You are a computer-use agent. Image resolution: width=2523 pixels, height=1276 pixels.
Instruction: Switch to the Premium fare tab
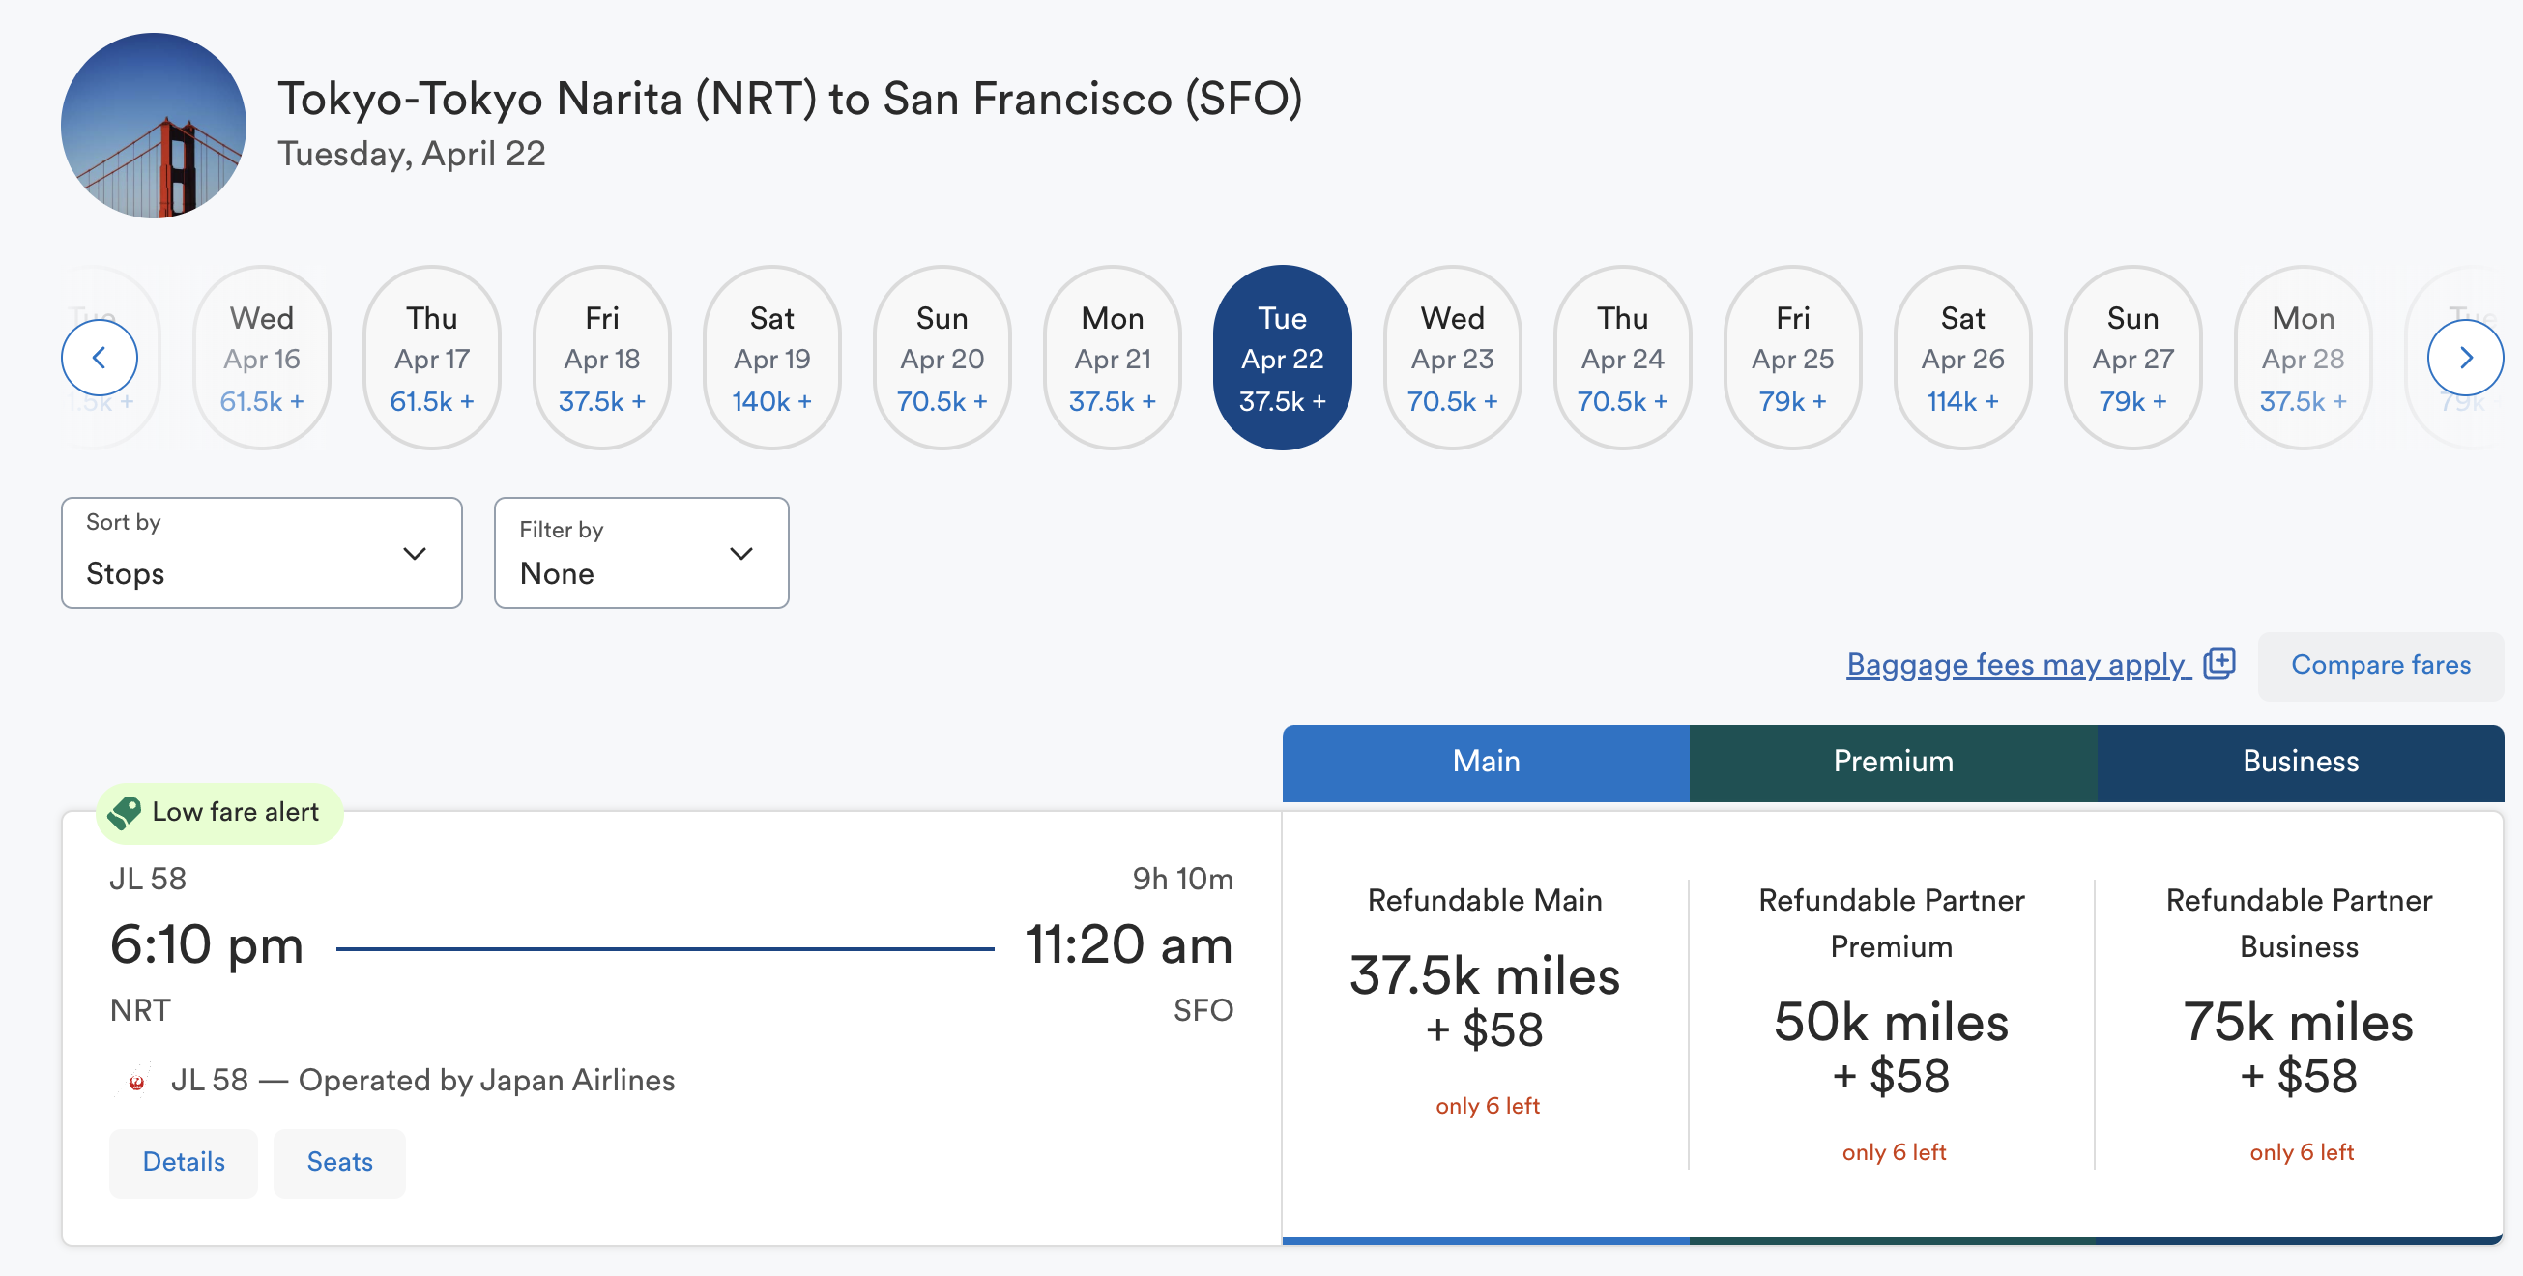pyautogui.click(x=1894, y=762)
